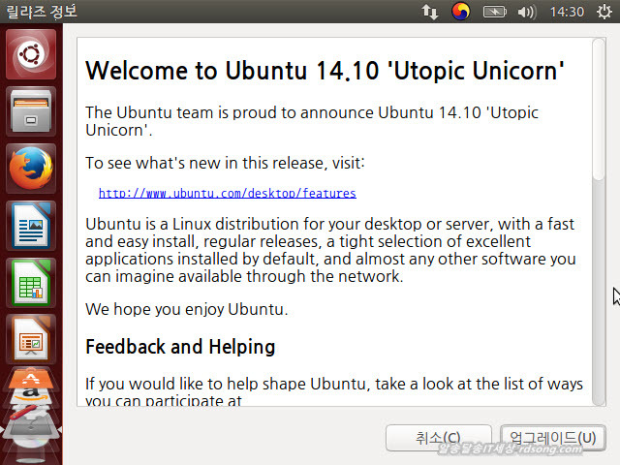Open the system power gear menu
This screenshot has width=620, height=465.
coord(604,12)
